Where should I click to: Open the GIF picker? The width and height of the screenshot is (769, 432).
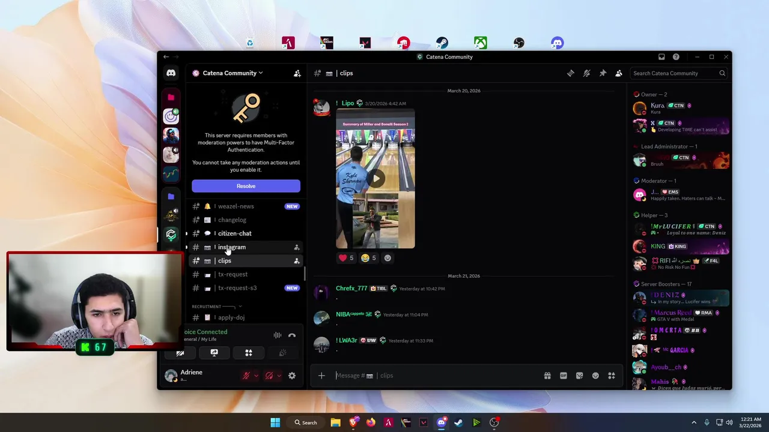point(564,376)
